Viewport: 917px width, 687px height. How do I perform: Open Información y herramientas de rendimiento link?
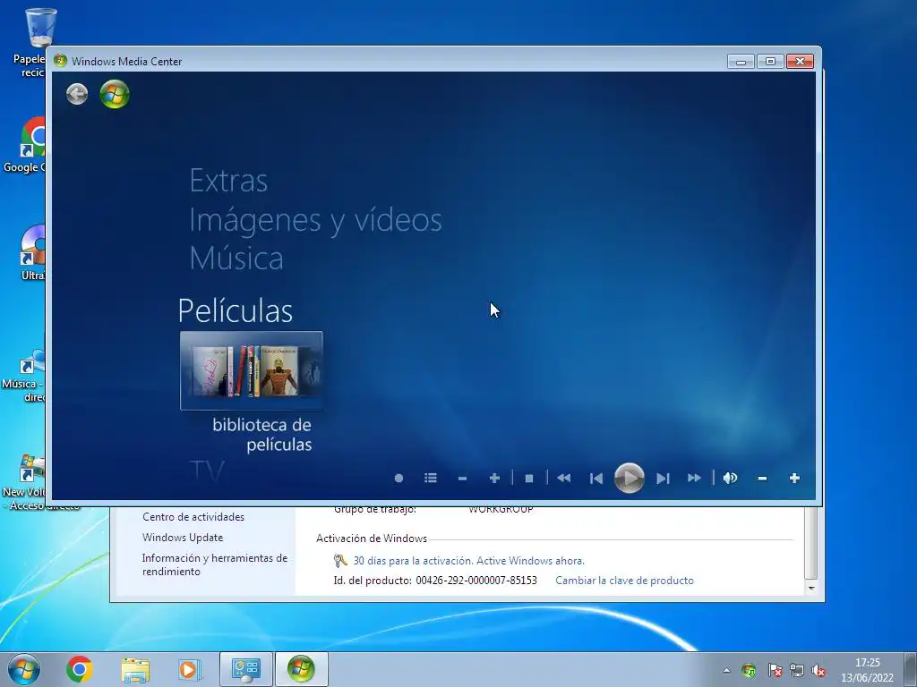click(215, 565)
